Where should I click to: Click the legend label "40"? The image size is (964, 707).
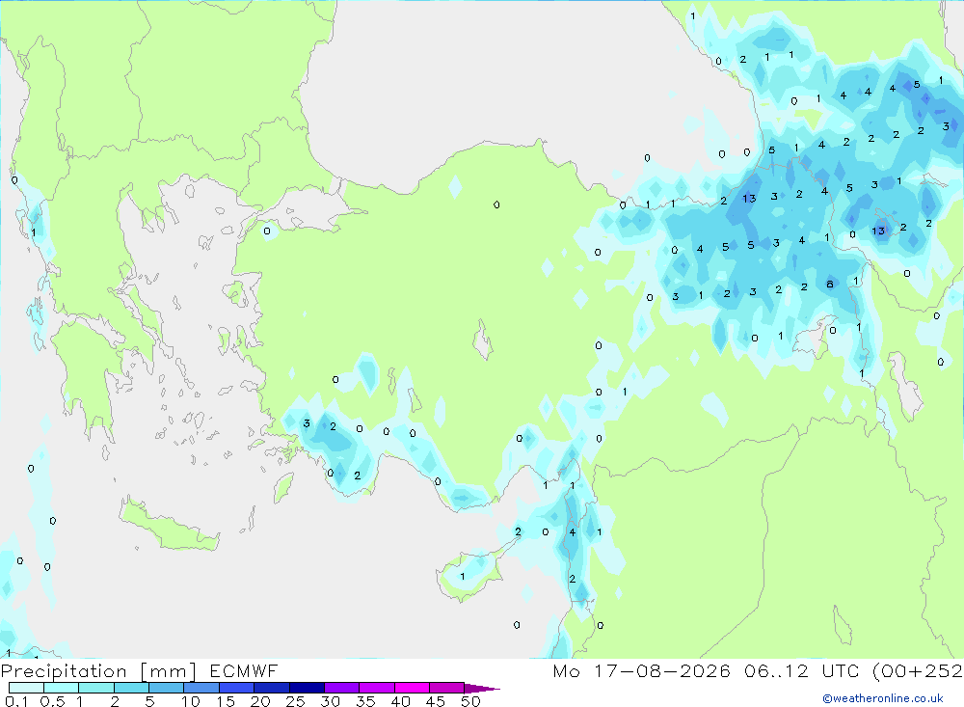click(401, 701)
